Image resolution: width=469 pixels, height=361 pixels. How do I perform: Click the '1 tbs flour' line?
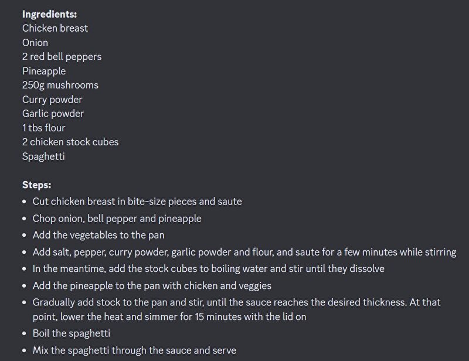click(43, 128)
